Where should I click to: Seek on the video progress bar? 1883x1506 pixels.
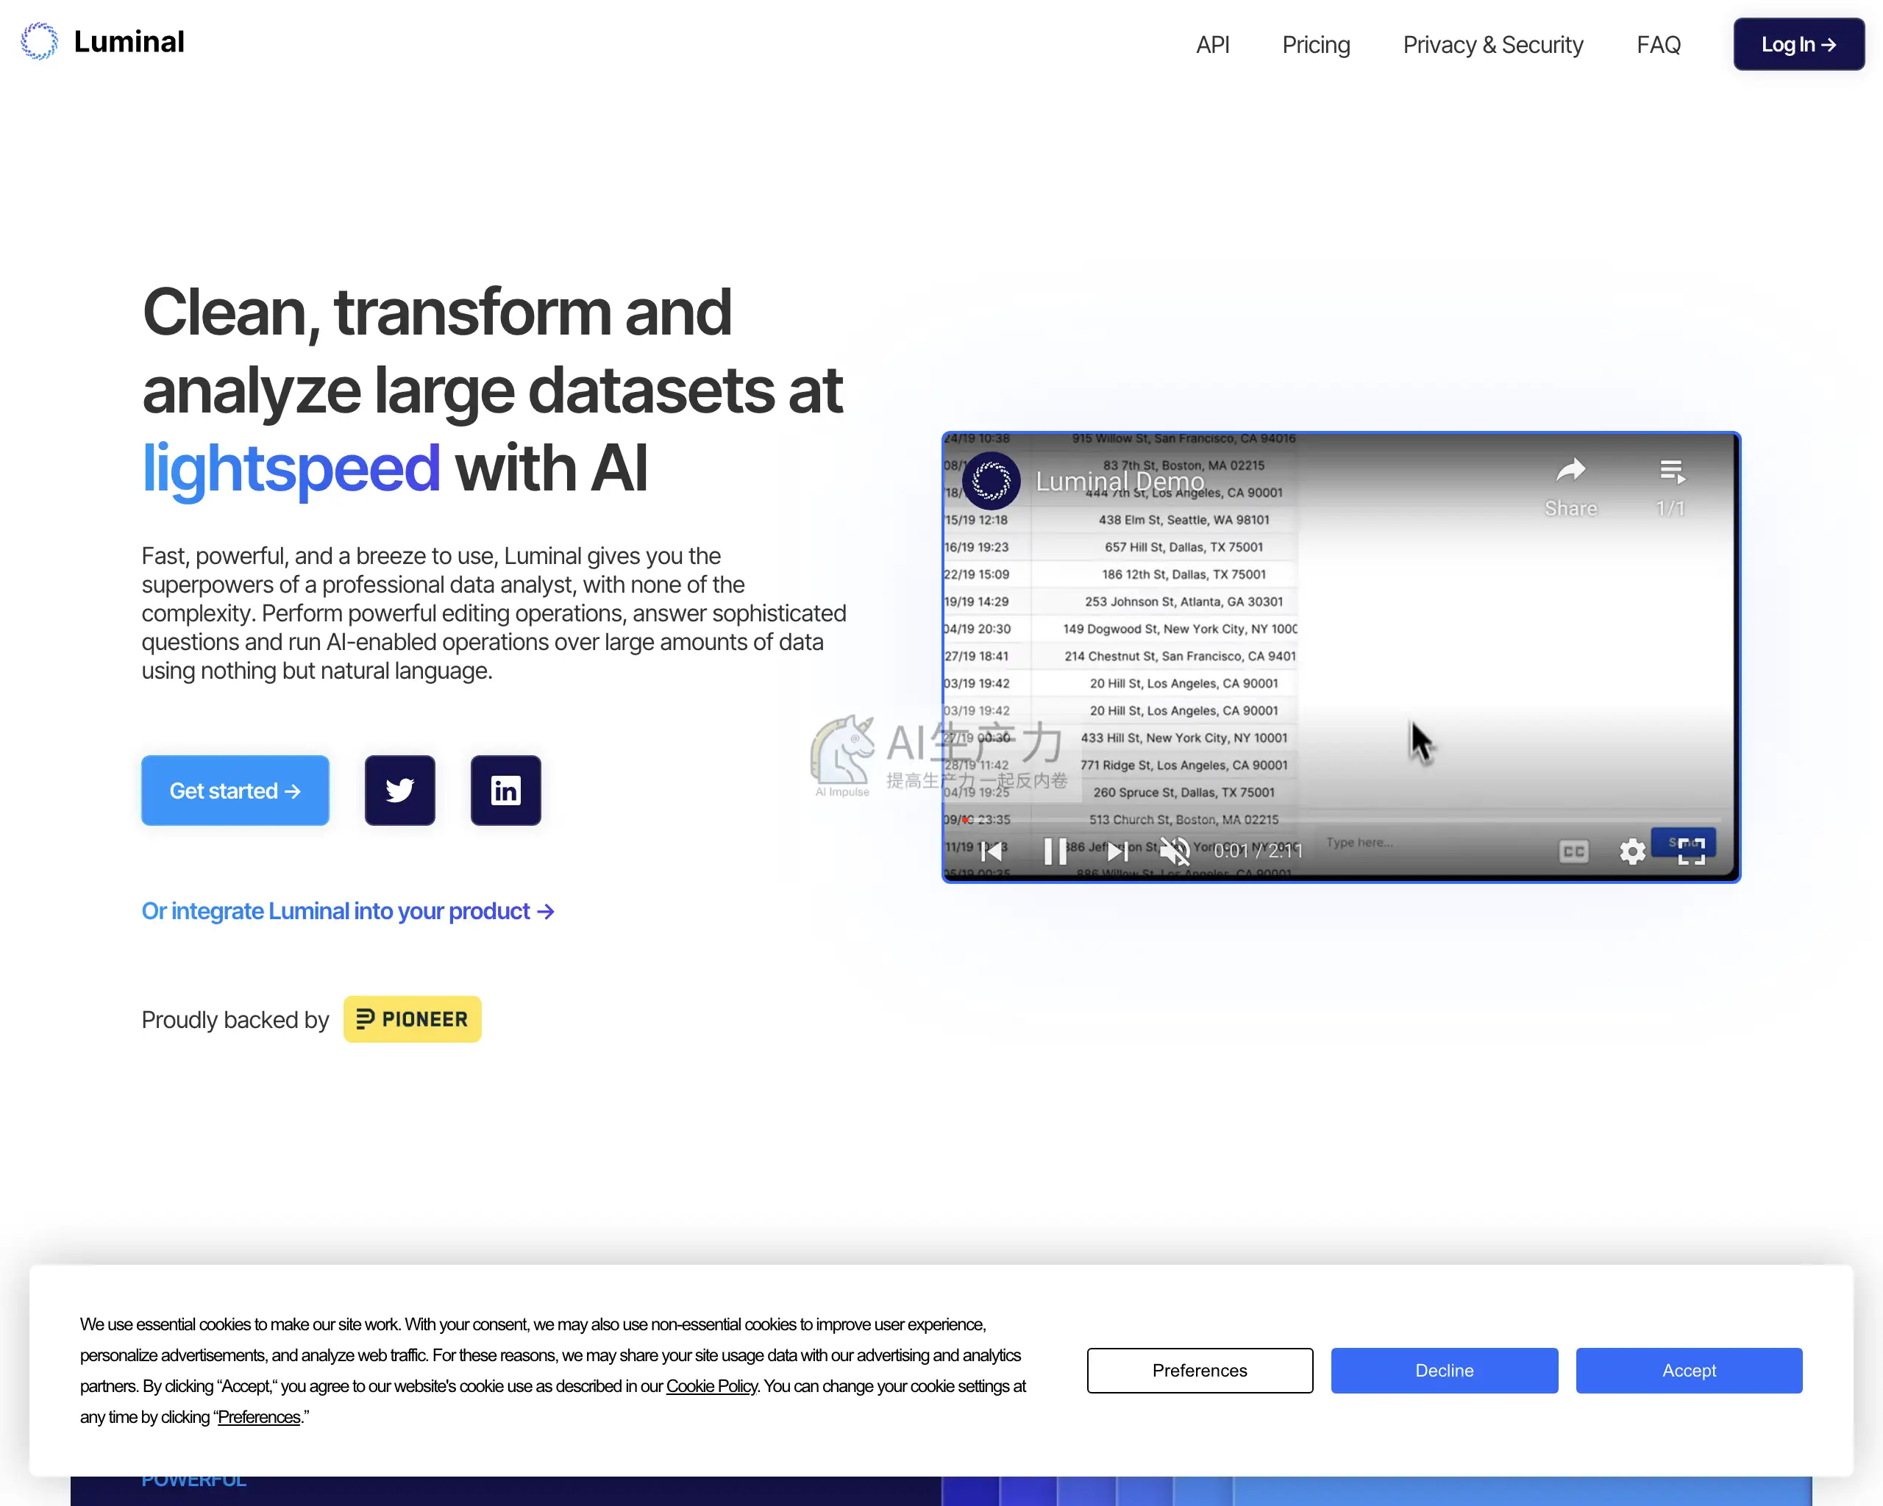click(1342, 820)
